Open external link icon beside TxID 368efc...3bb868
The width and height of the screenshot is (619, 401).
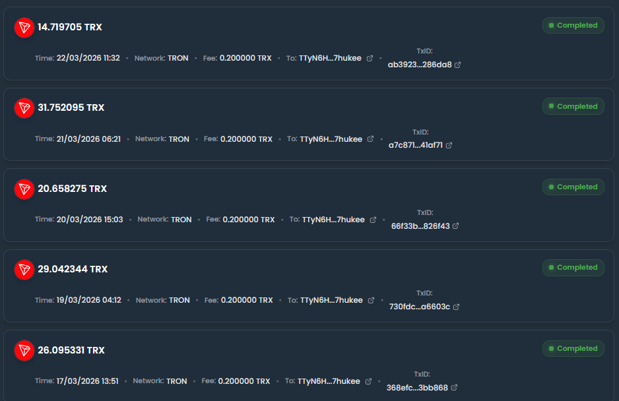[454, 388]
